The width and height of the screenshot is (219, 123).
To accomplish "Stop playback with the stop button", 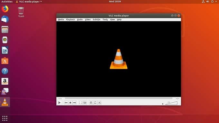I will point(70,103).
